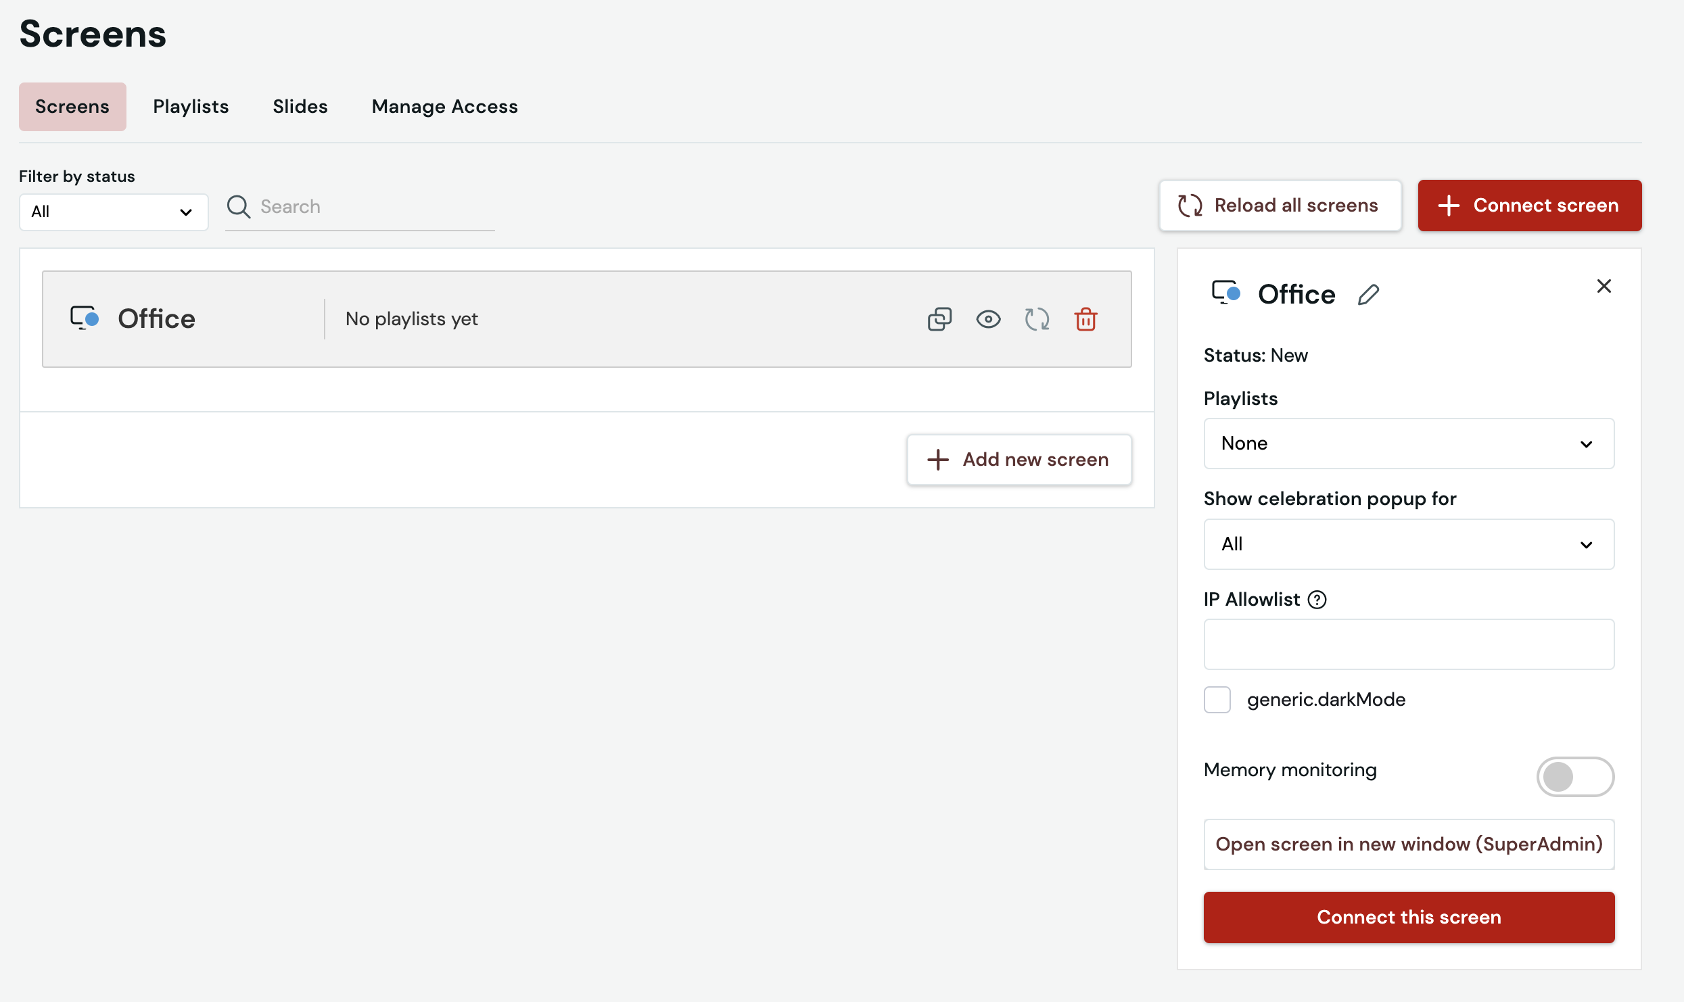The width and height of the screenshot is (1684, 1002).
Task: Click the 'Status: New' text
Action: (1255, 356)
